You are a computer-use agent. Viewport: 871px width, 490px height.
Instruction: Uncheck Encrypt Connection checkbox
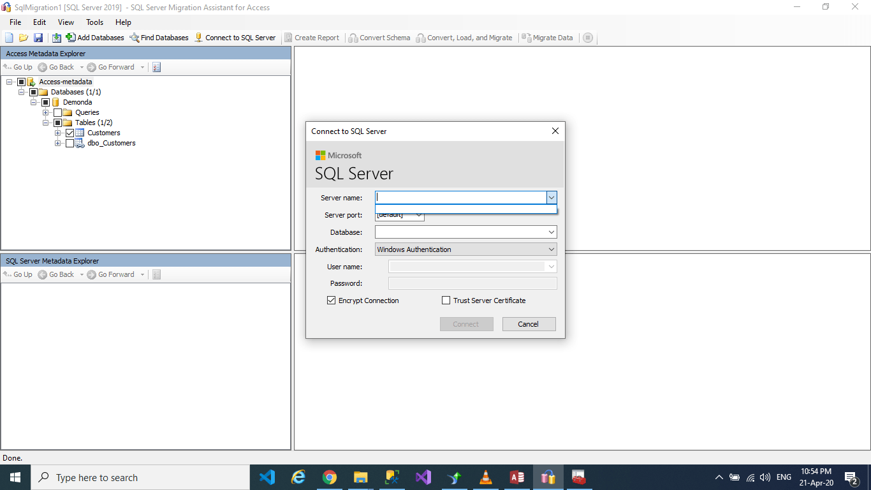point(331,301)
